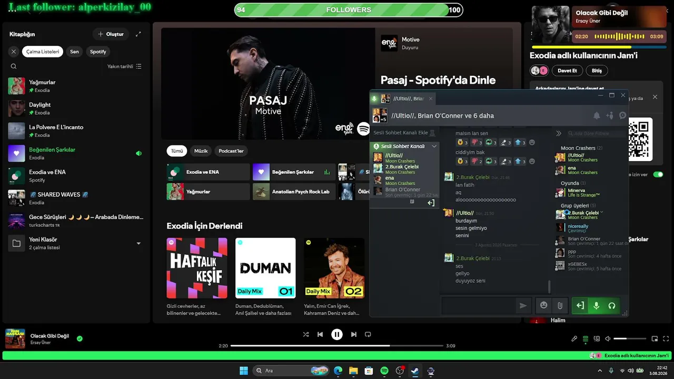
Task: Collapse the Sesli Sohbet Kanalı voice channel
Action: tap(434, 146)
